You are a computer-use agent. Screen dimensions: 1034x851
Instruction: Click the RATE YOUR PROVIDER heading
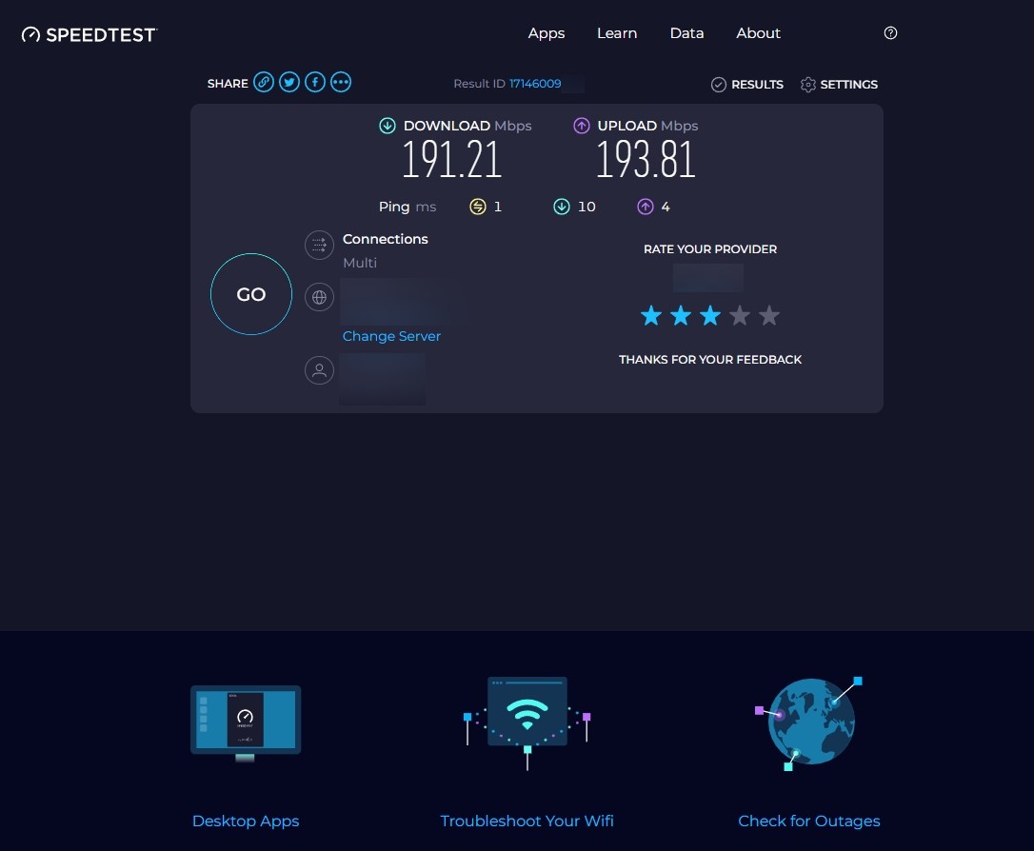coord(710,249)
